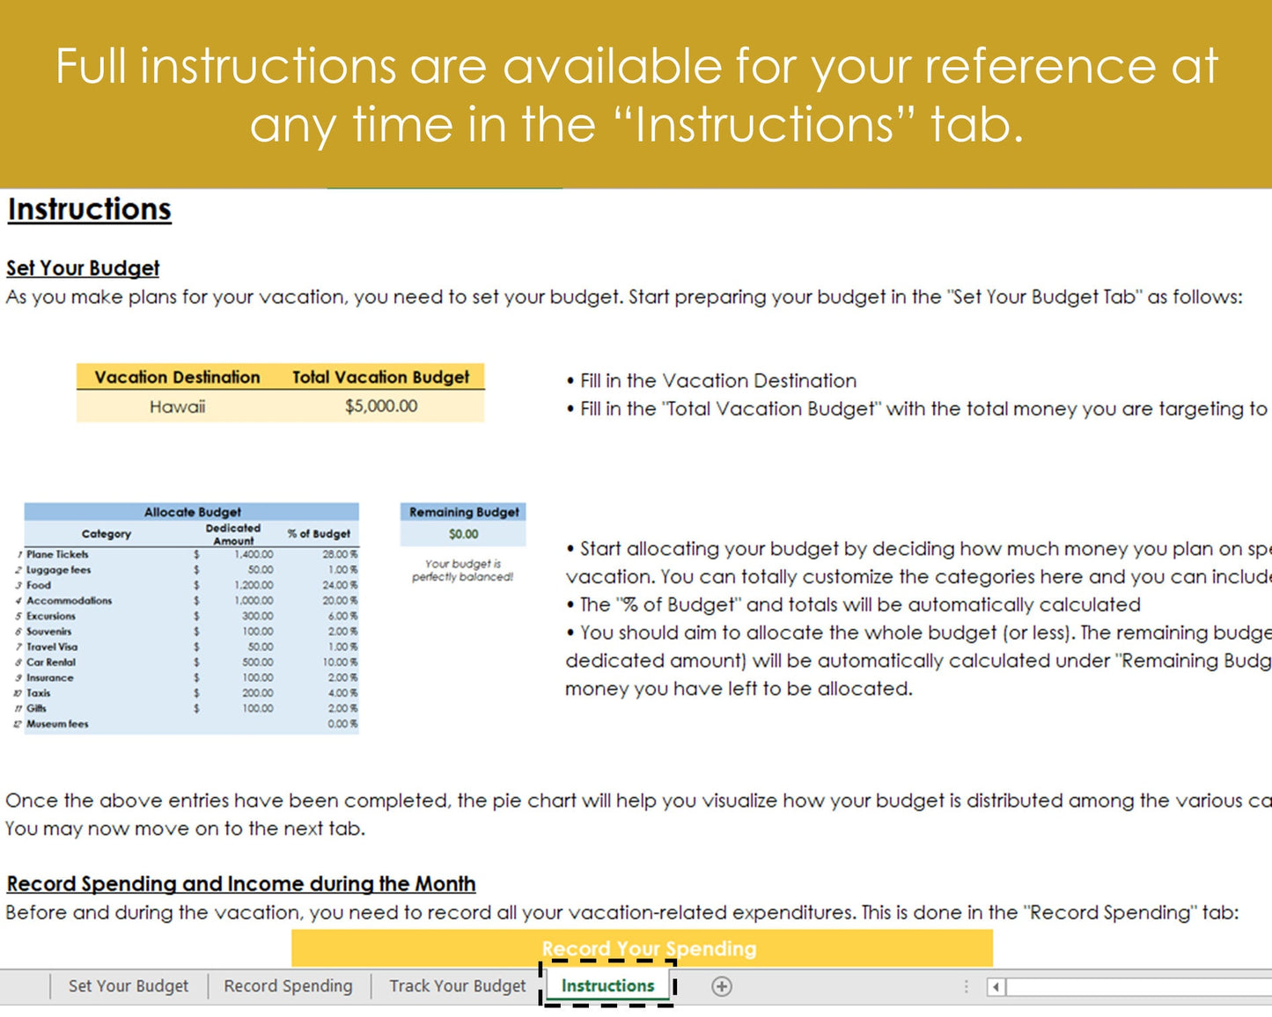1272x1017 pixels.
Task: Select the Track Your Budget tab
Action: coord(457,986)
